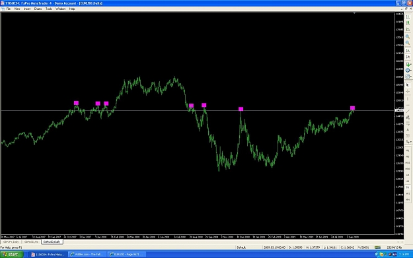Select the horizontal line drawing tool
Viewport: 413px width, 258px height.
click(x=408, y=105)
